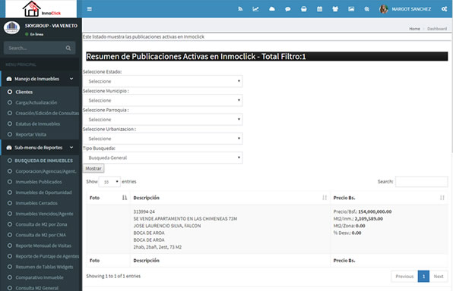453x291 pixels.
Task: Collapse Manejo de Inmuebles menu chevron
Action: point(71,79)
